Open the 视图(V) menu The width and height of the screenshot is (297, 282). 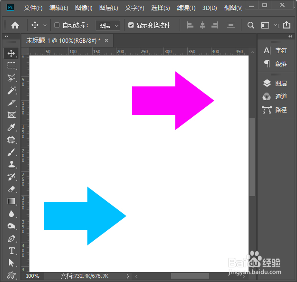(232, 8)
